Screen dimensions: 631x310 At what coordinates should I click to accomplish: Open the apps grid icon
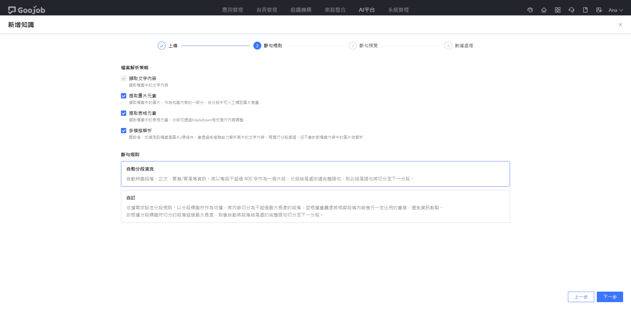[558, 10]
